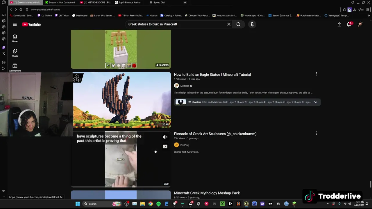Toggle captions on the sculptures preview
This screenshot has height=209, width=372.
(x=165, y=147)
